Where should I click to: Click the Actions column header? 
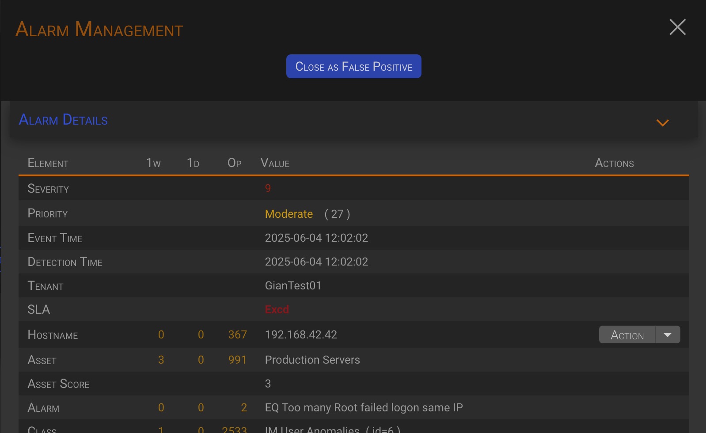[614, 163]
